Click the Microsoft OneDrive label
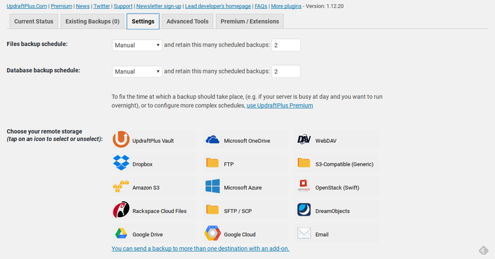This screenshot has height=259, width=495. [x=247, y=141]
